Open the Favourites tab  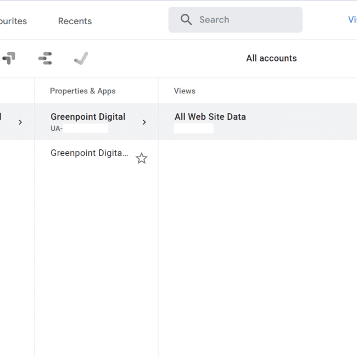pos(13,21)
